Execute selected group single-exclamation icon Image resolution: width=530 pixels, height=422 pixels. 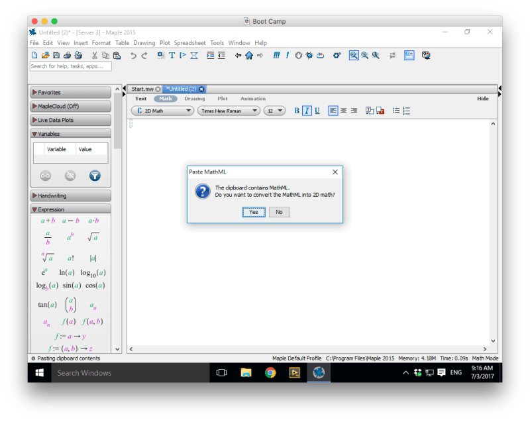[x=288, y=56]
